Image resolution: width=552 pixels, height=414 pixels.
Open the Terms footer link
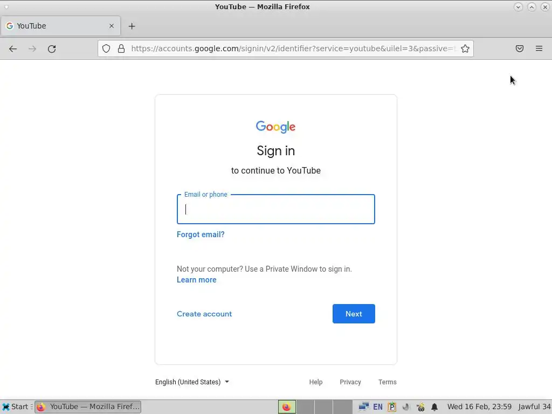[387, 382]
